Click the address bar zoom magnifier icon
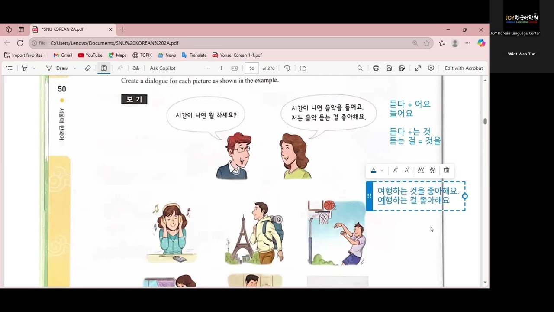 pos(415,43)
